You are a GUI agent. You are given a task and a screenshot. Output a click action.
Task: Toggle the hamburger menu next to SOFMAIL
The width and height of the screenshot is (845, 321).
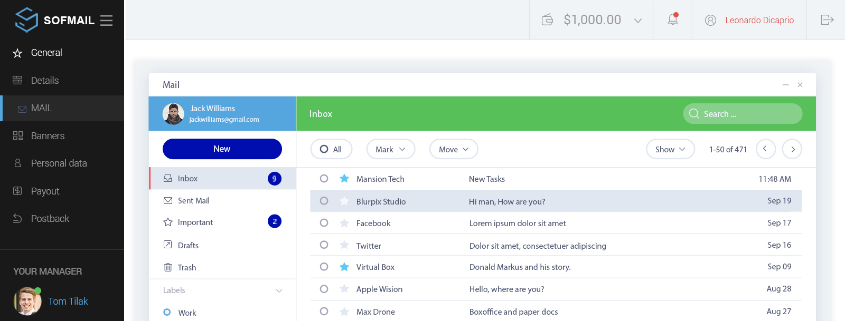coord(106,21)
